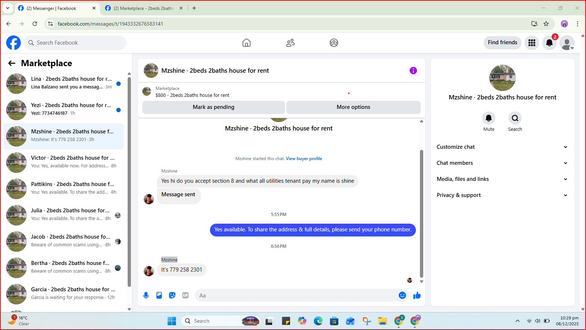Mute this conversation with the bell icon

[x=489, y=118]
